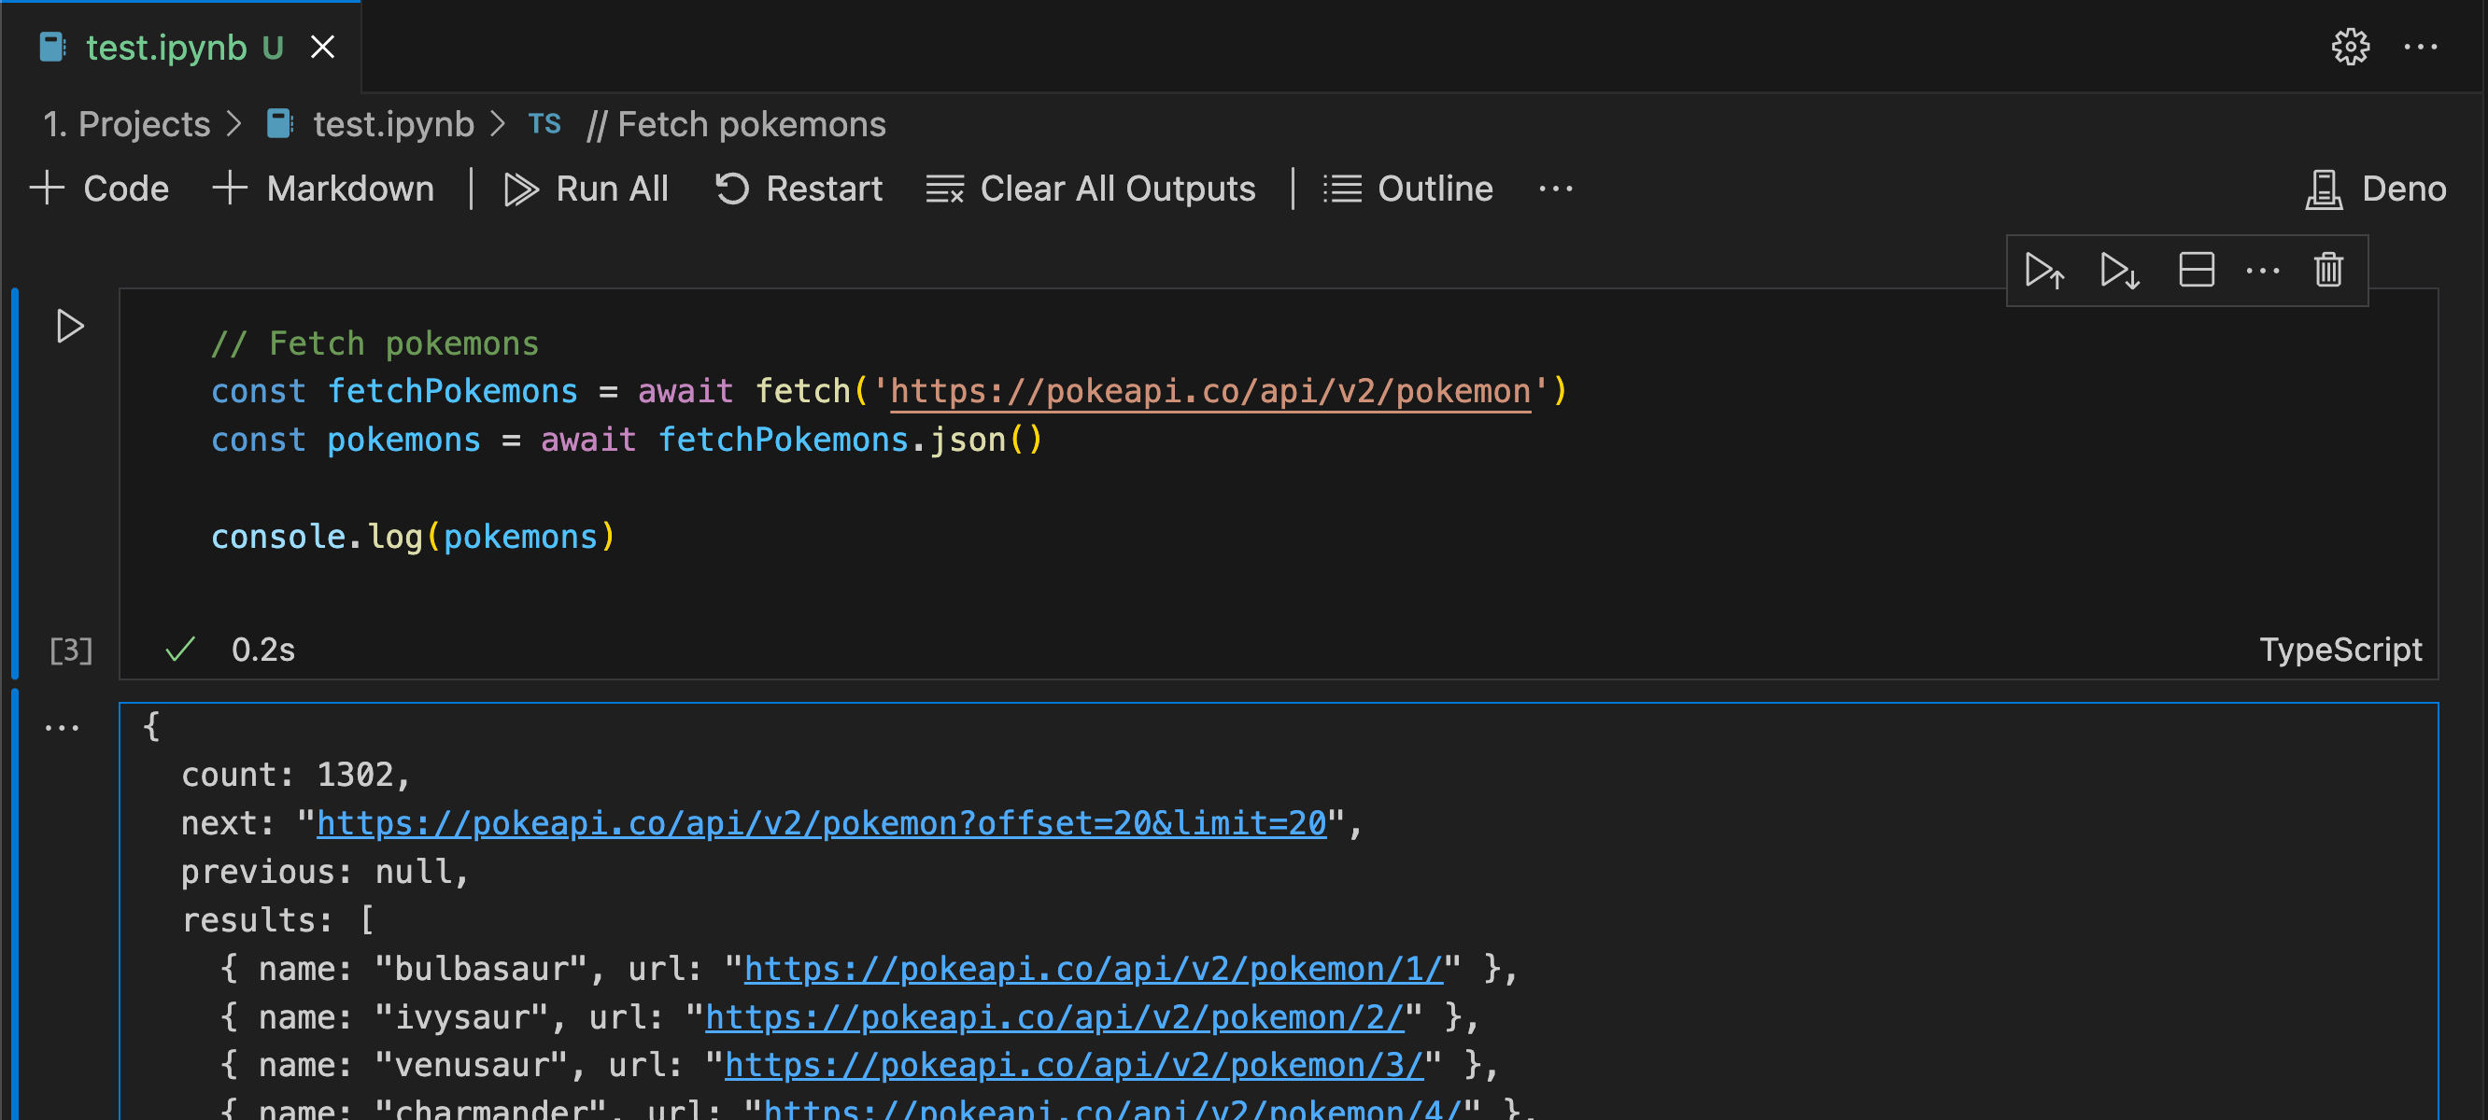
Task: Click Run All in notebook toolbar
Action: pos(587,189)
